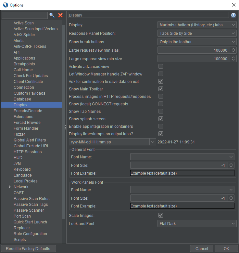The width and height of the screenshot is (239, 253).
Task: Click the General Font Example text box
Action: point(182,173)
